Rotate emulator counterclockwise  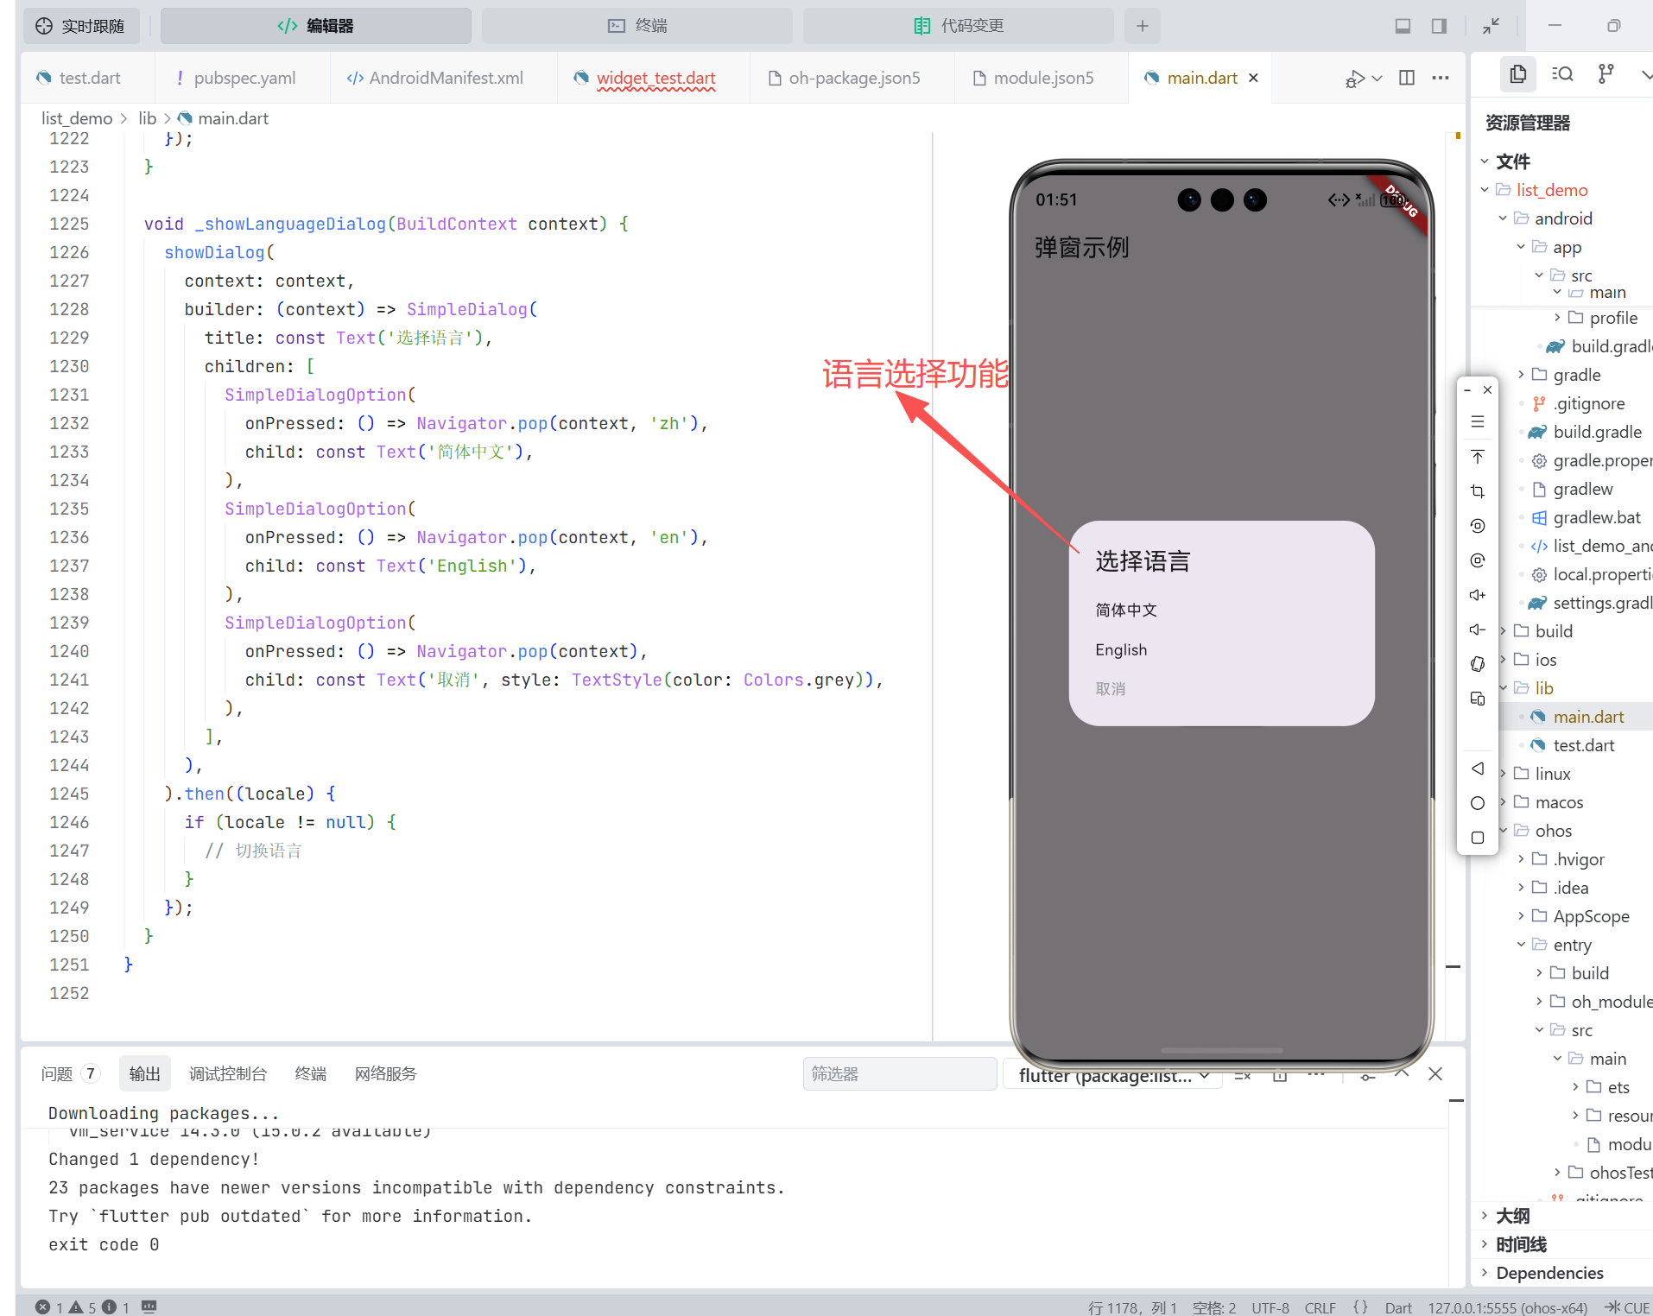(1478, 526)
